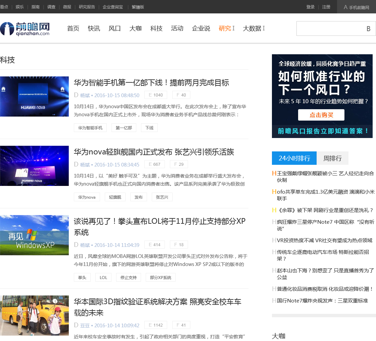Click the LOL tag
Image resolution: width=376 pixels, height=341 pixels.
[x=103, y=278]
